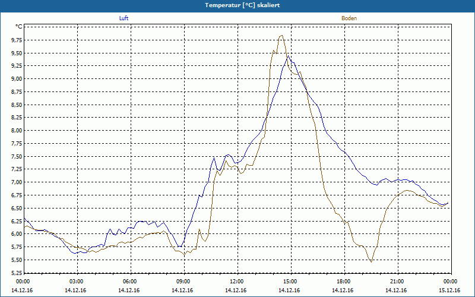Click the 9,75 y-axis value
This screenshot has height=297, width=475.
[17, 40]
